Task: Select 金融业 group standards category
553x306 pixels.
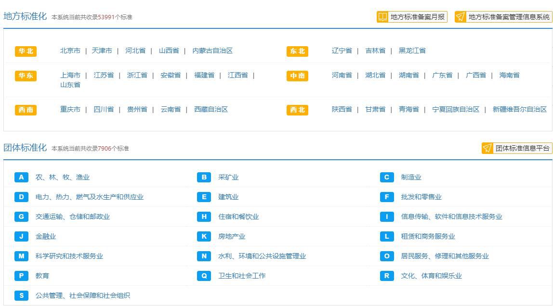Action: [46, 236]
